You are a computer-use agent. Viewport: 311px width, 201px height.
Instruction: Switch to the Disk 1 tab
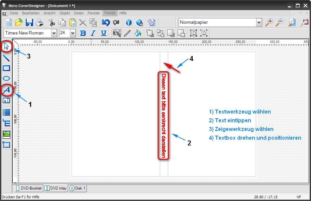[78, 188]
